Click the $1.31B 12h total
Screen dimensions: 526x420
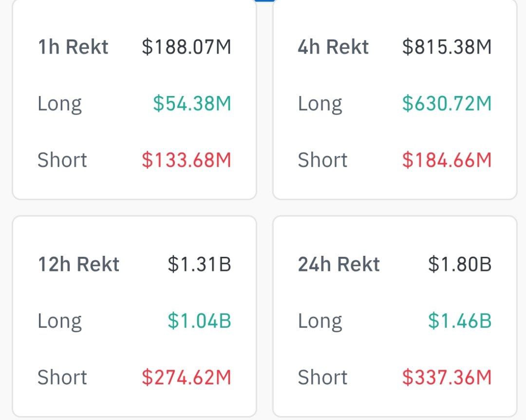[199, 265]
